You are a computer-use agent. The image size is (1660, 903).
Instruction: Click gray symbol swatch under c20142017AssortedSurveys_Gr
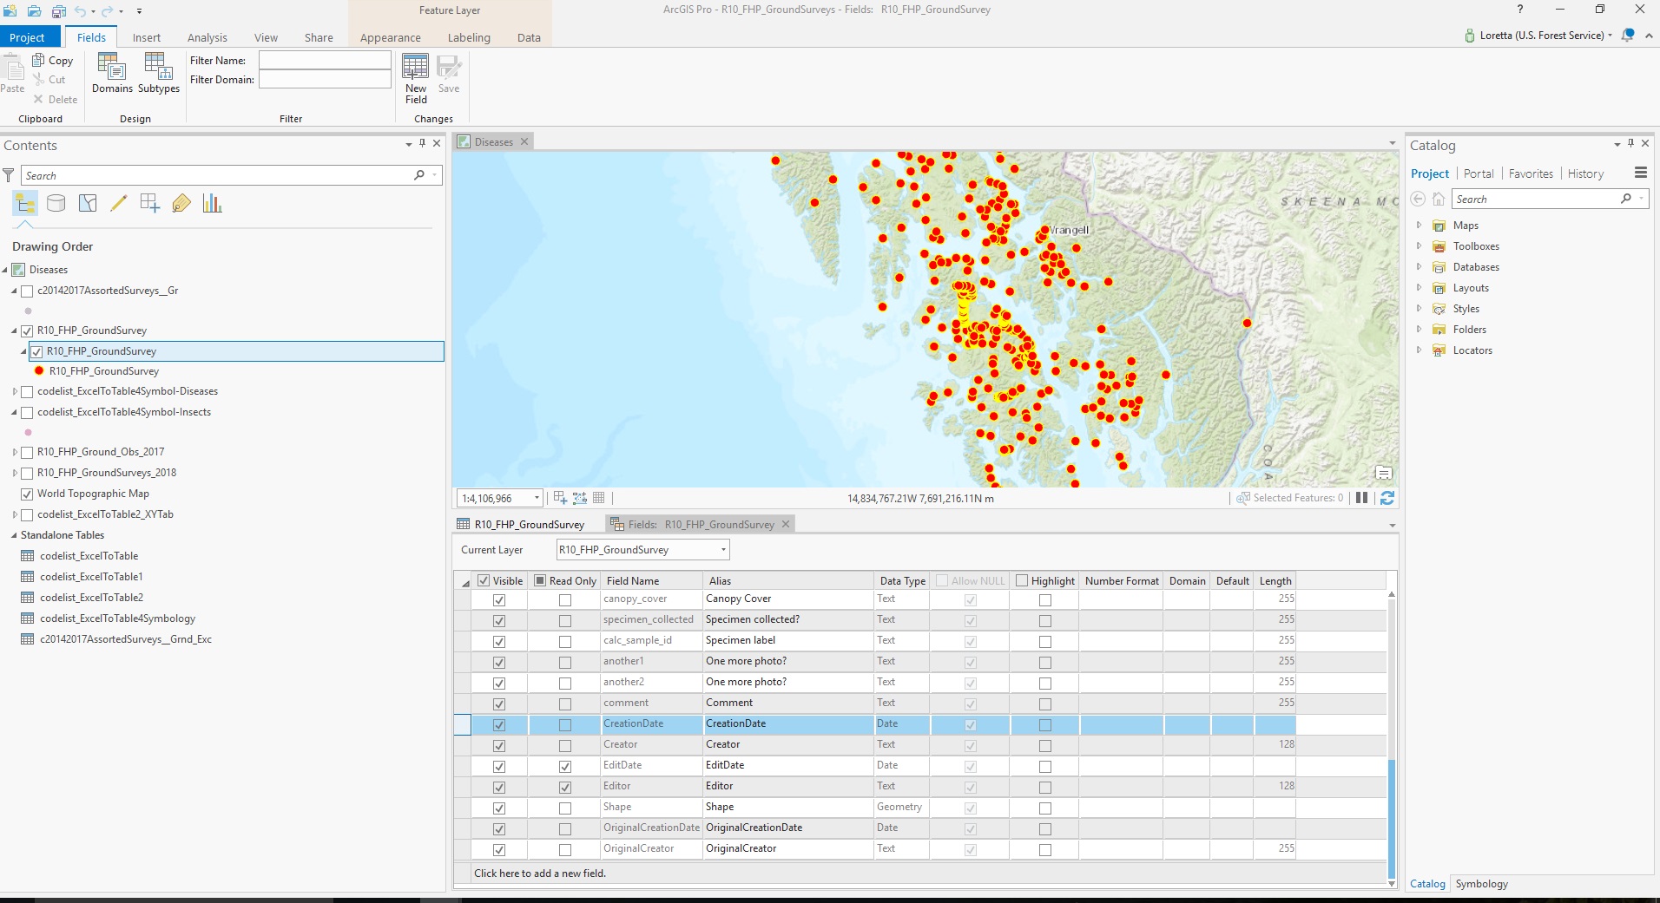click(28, 311)
